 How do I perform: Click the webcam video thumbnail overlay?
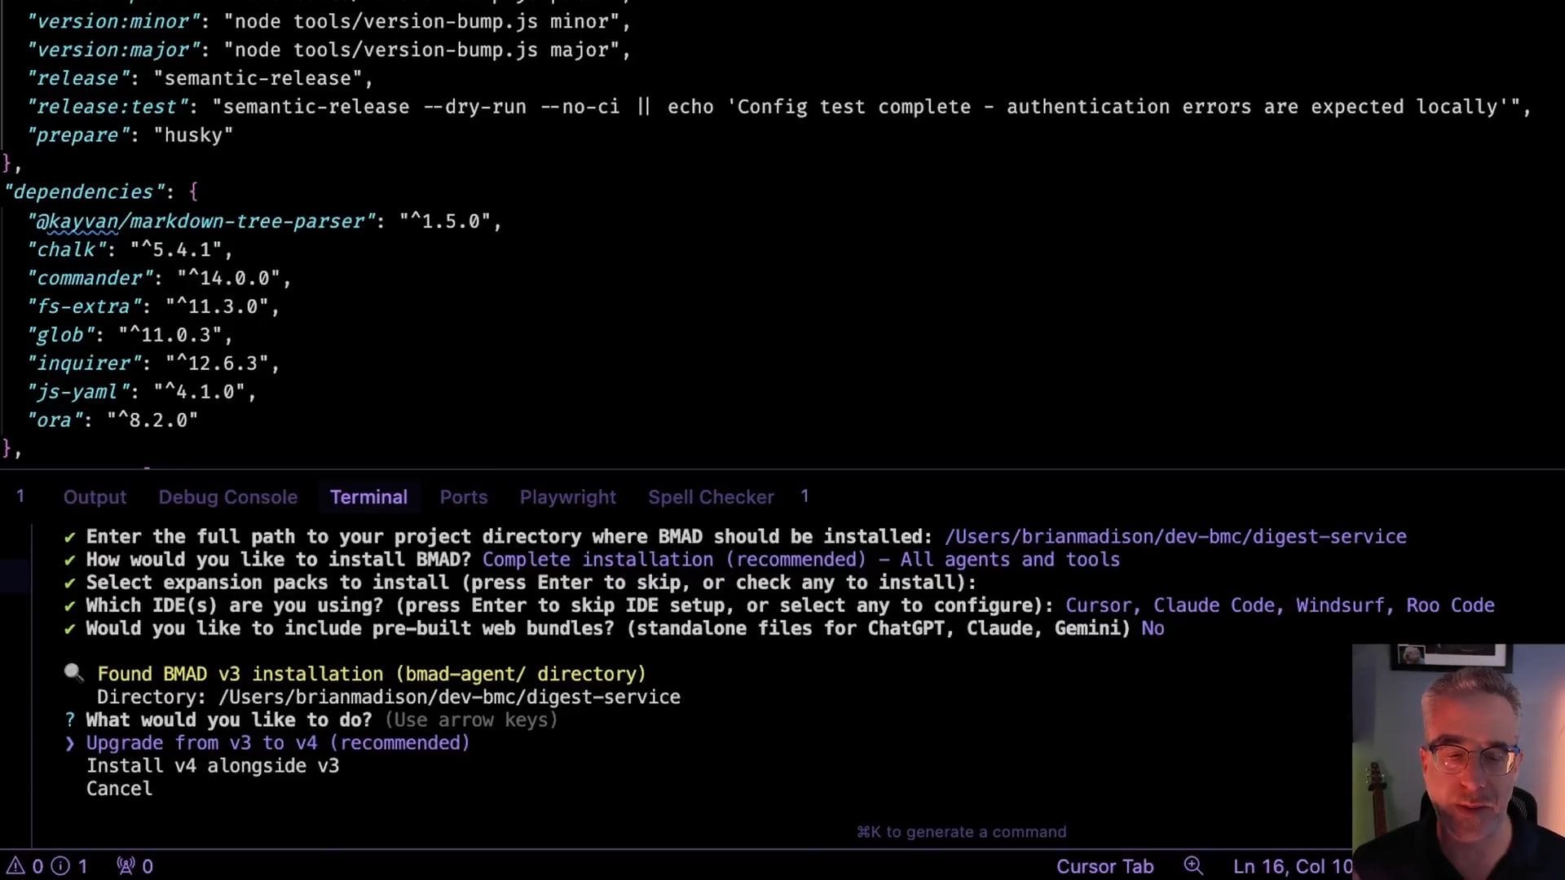(x=1457, y=758)
